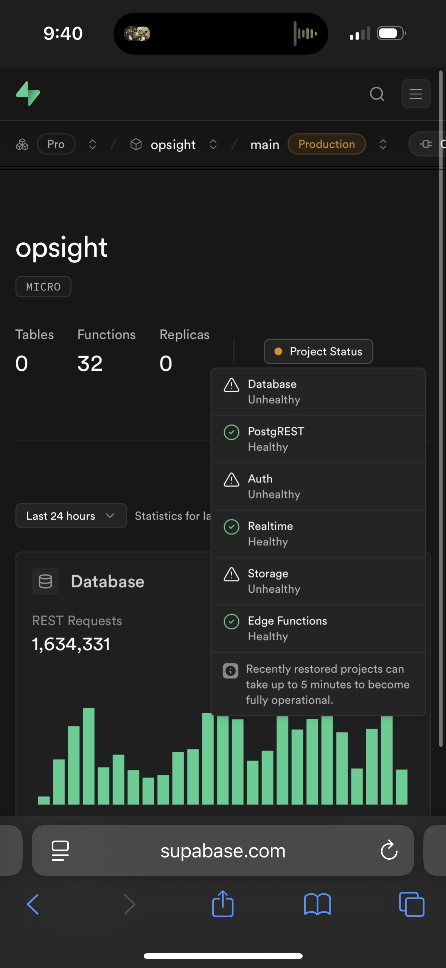446x968 pixels.
Task: Click the organization icon beside Pro
Action: click(x=22, y=144)
